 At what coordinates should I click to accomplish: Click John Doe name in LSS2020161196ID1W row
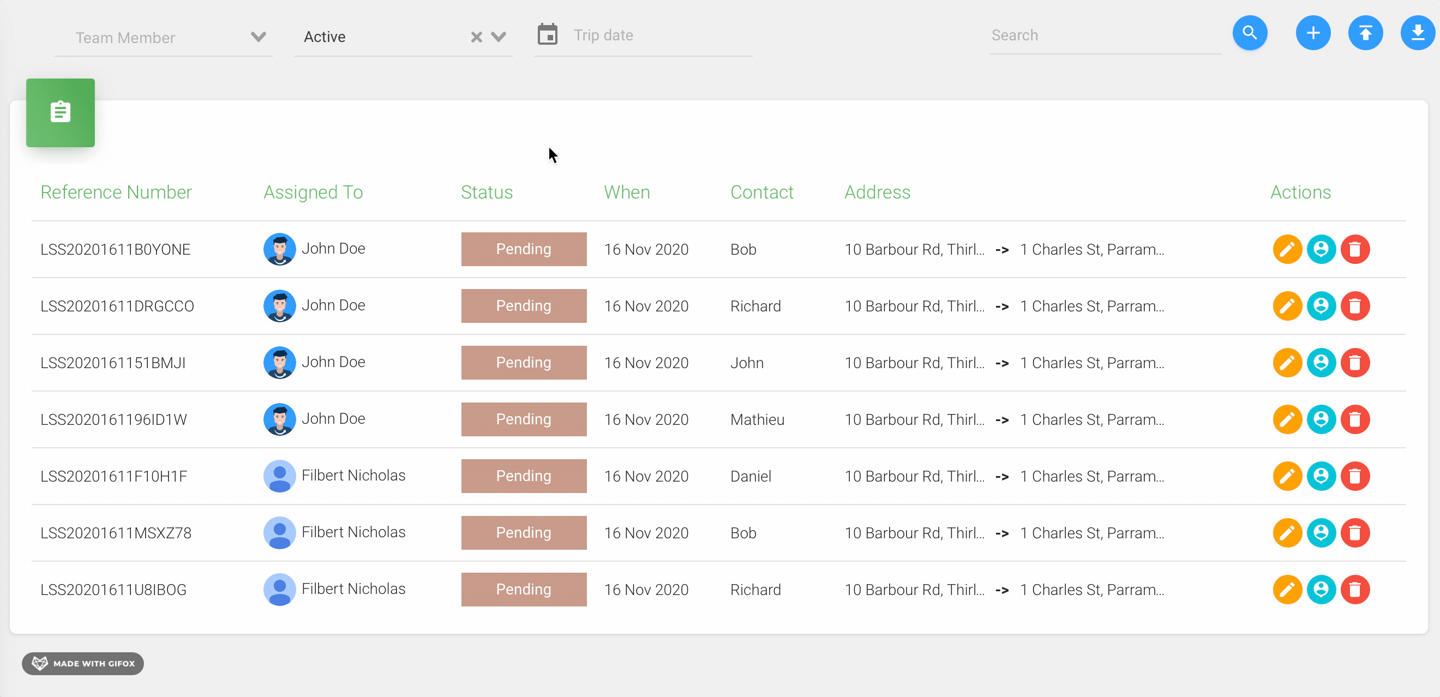[x=333, y=419]
